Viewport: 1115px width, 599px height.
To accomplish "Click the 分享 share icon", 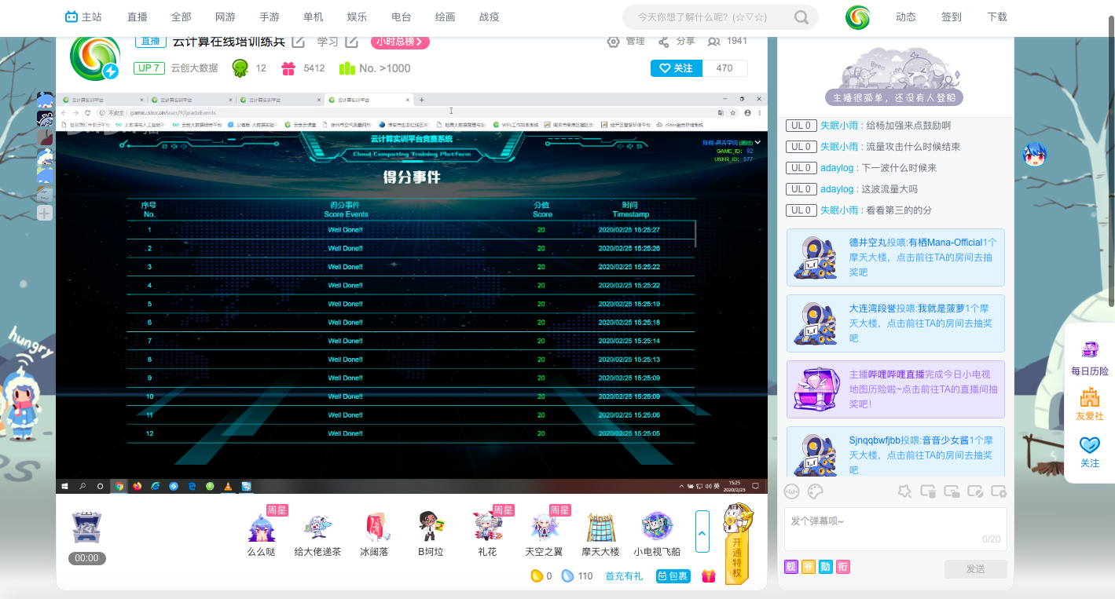I will coord(664,42).
